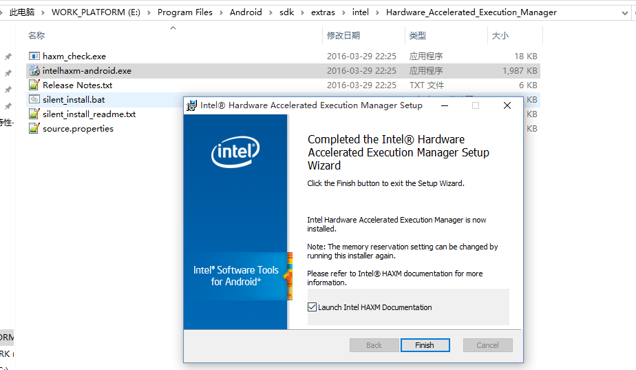This screenshot has width=636, height=370.
Task: Select the silent_install_readme.txt icon
Action: click(34, 114)
